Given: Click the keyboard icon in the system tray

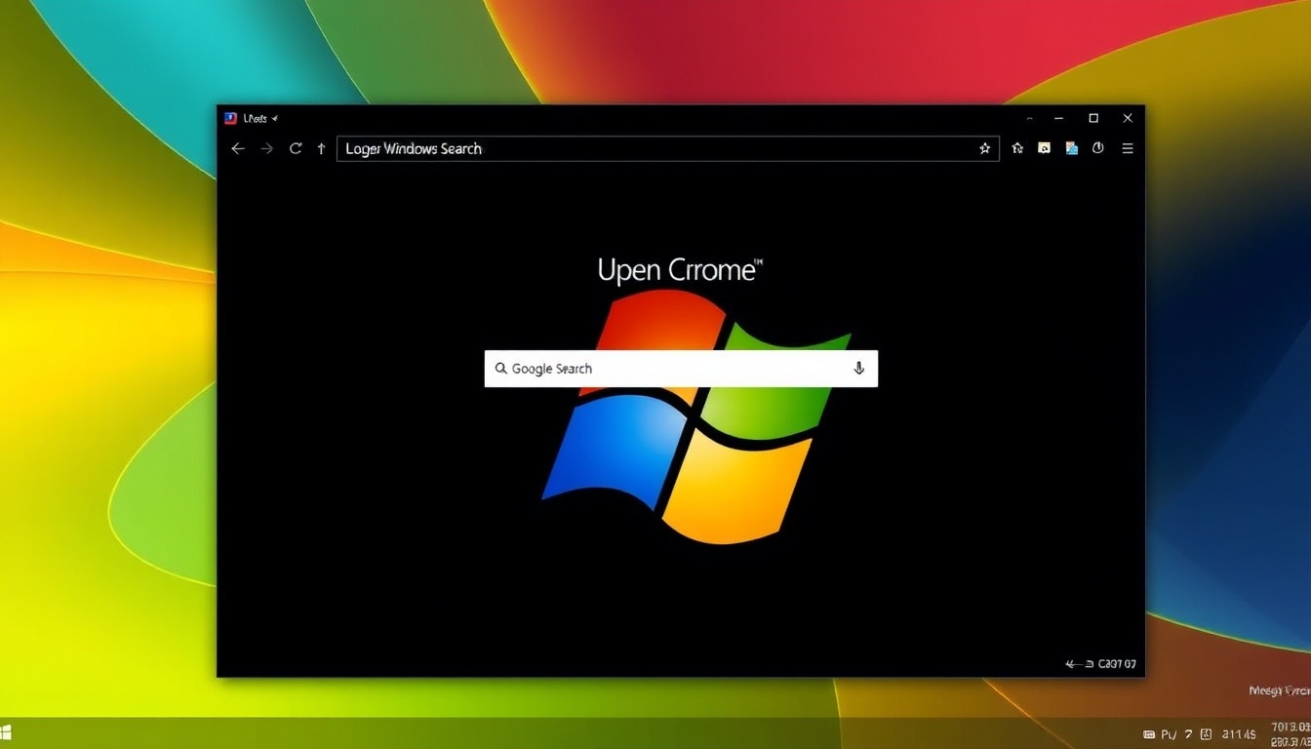Looking at the screenshot, I should coord(1148,734).
